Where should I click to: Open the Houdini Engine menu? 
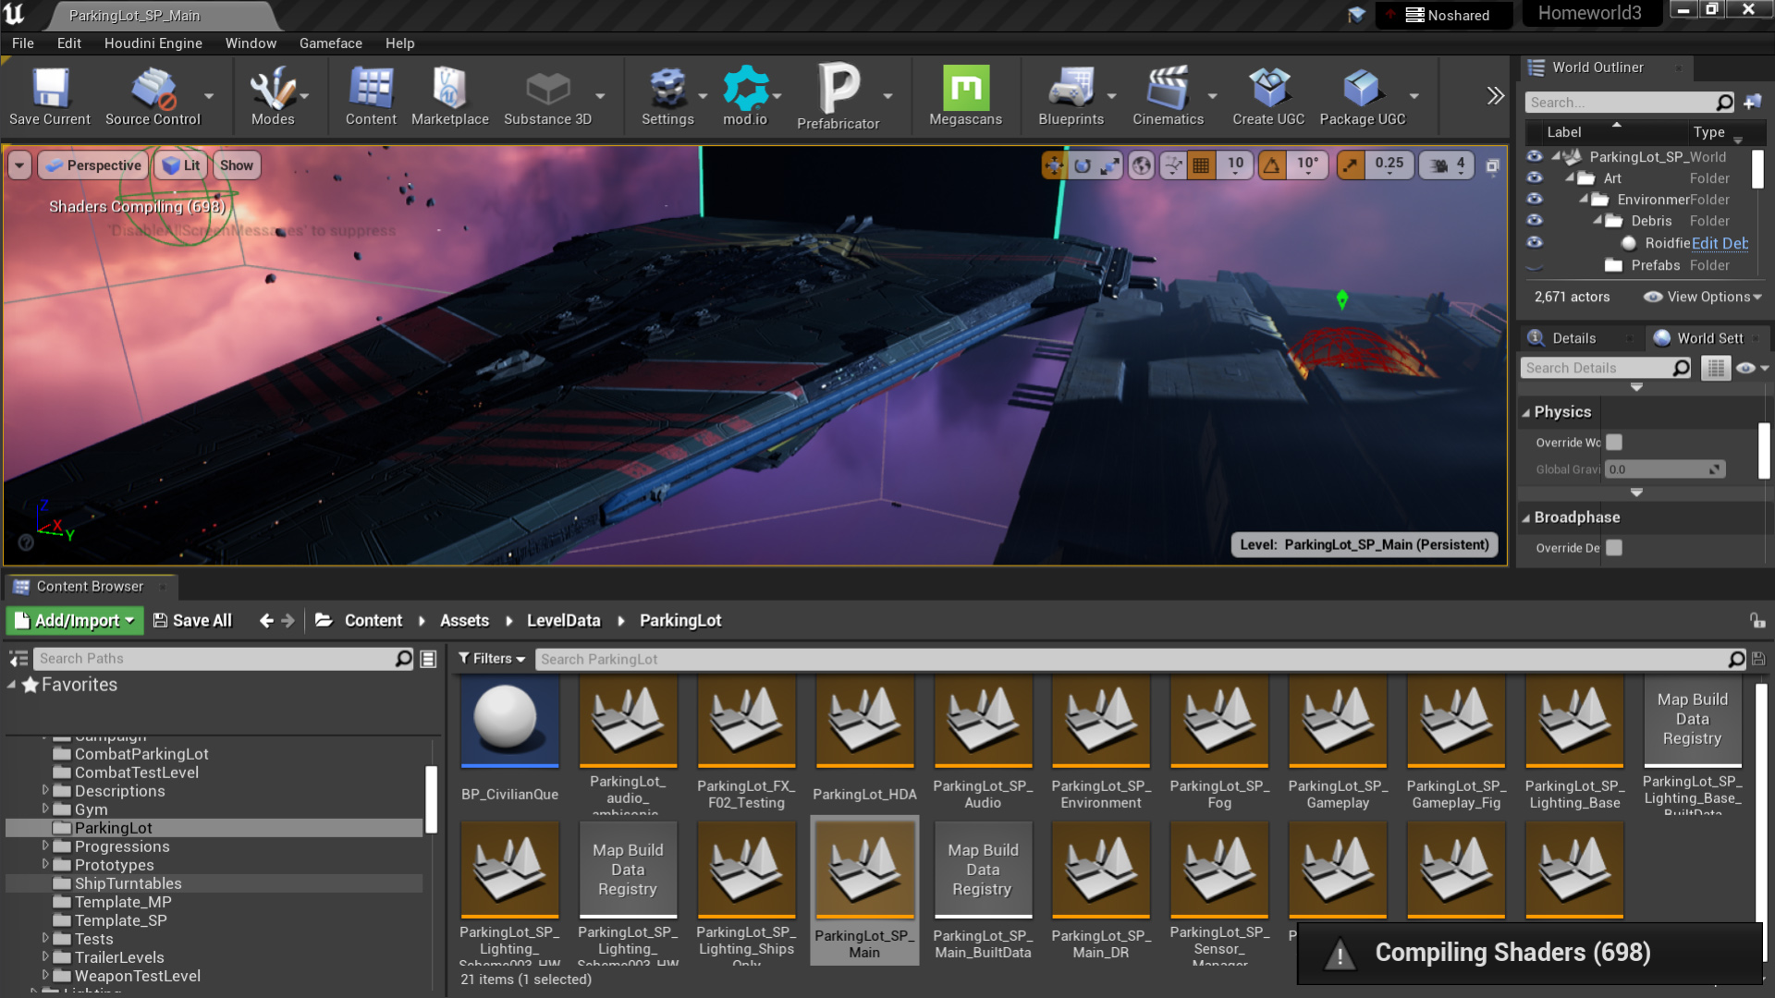tap(153, 43)
